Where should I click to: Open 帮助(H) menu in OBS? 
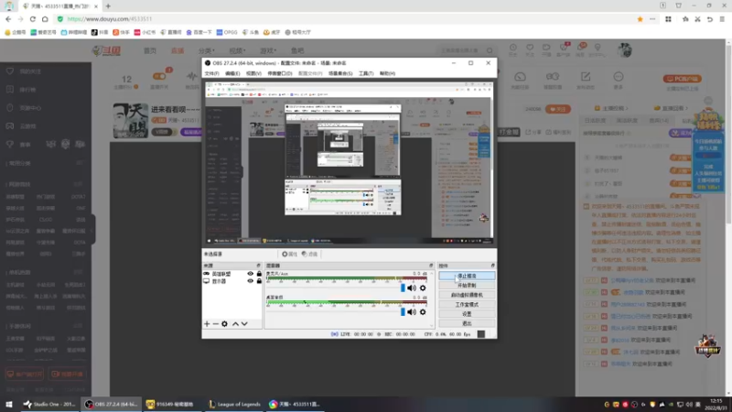(x=387, y=73)
